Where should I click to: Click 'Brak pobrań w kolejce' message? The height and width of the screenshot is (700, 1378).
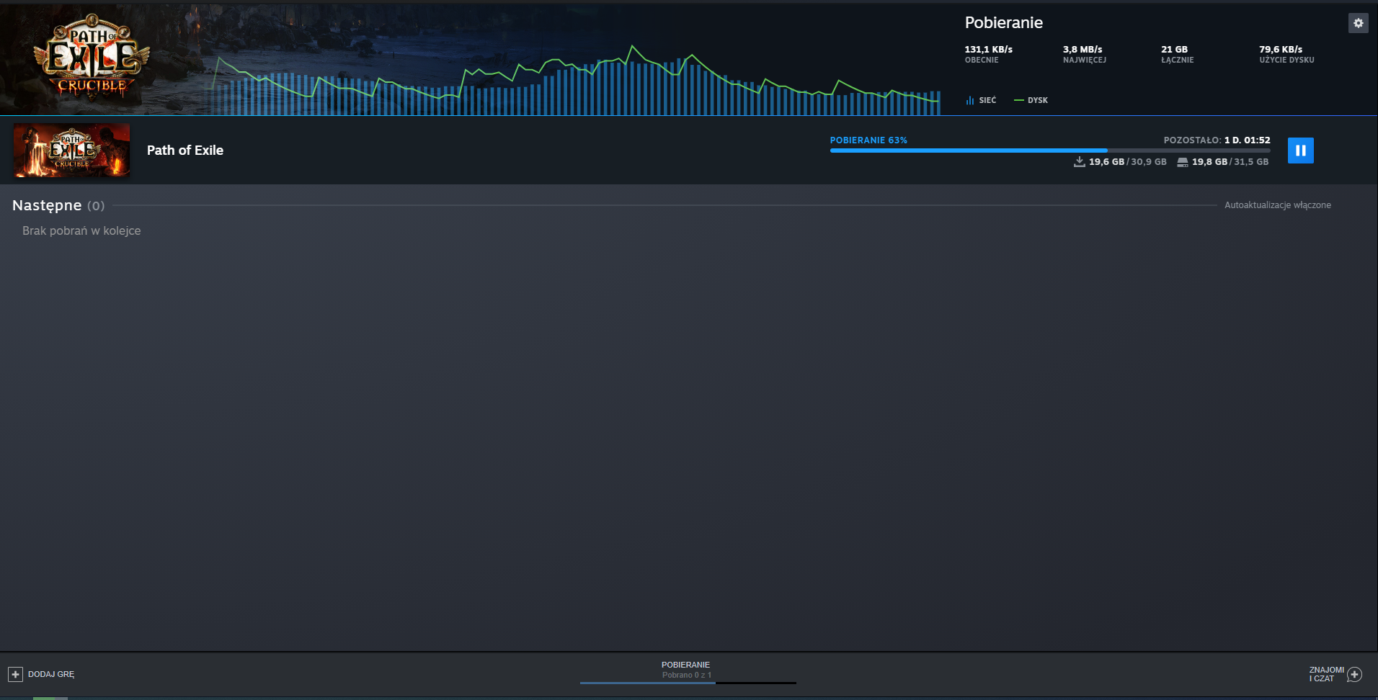point(81,230)
